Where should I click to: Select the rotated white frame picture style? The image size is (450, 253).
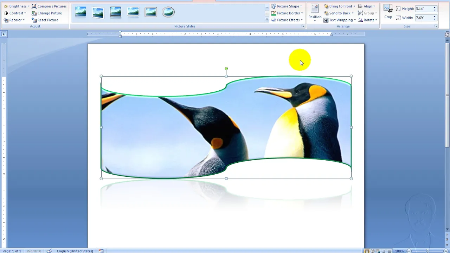click(98, 12)
